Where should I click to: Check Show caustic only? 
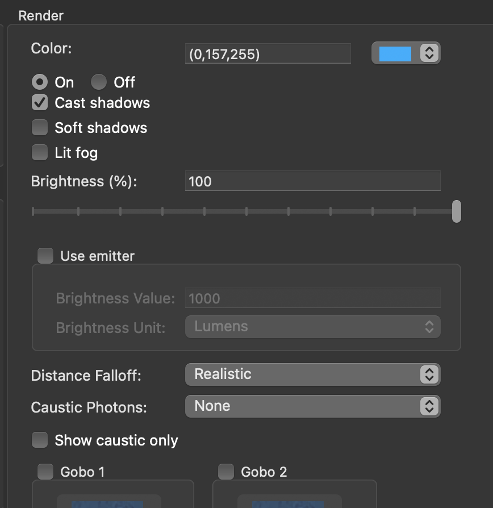pos(39,440)
